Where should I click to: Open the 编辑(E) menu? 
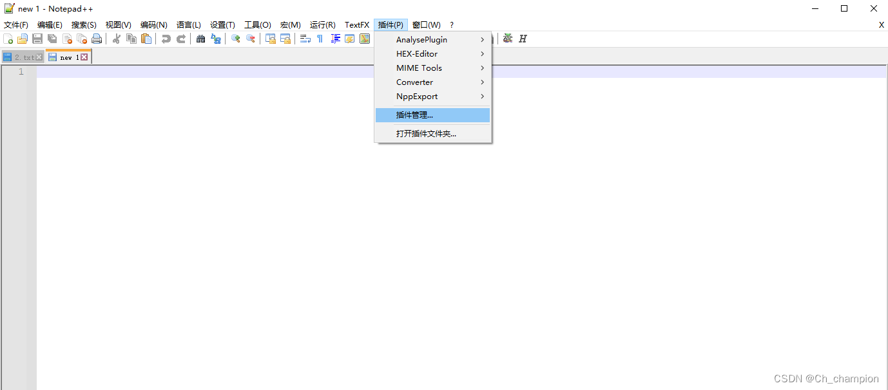tap(50, 24)
